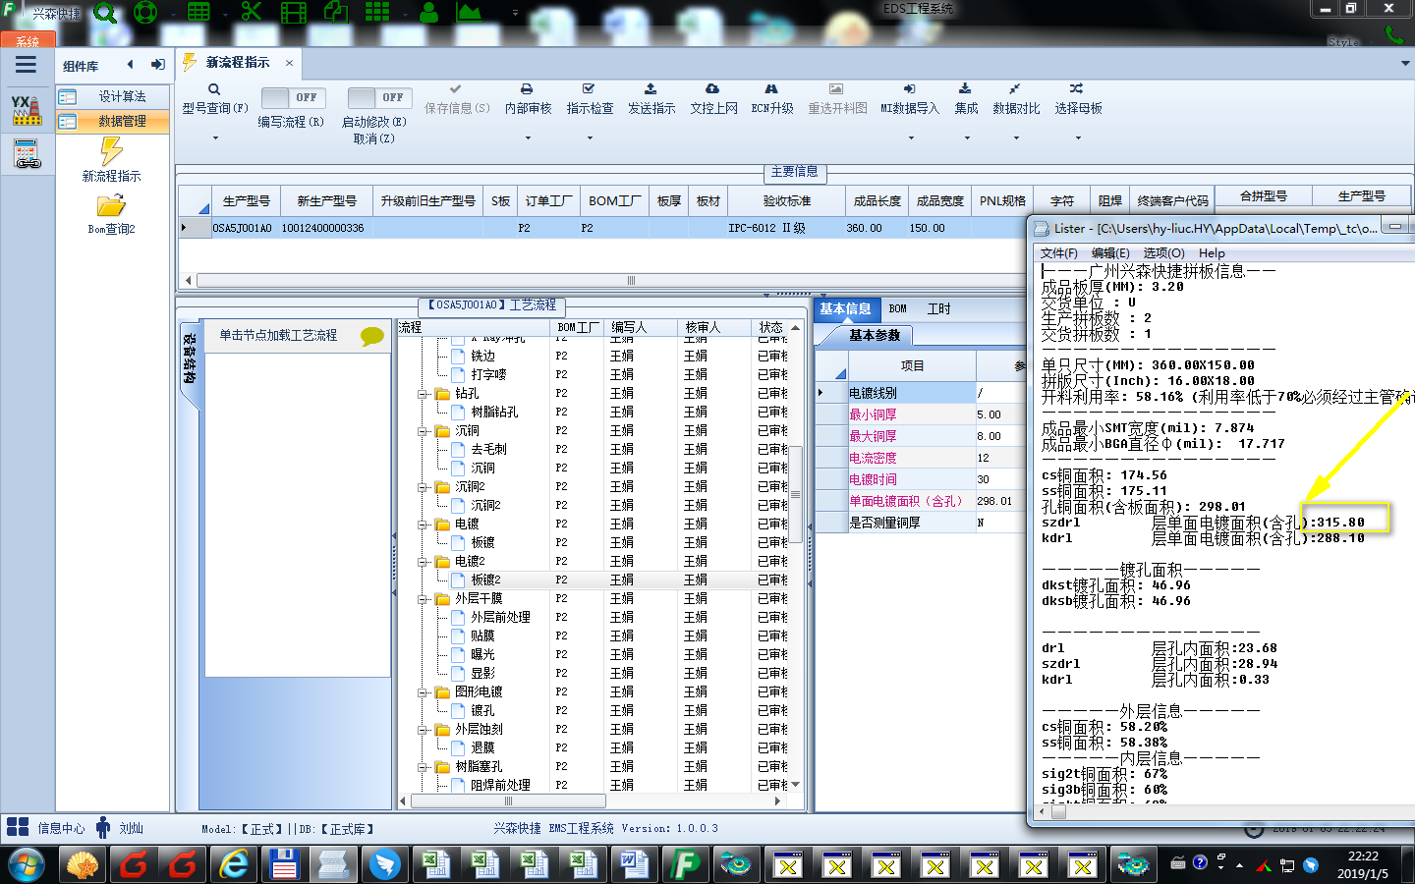The image size is (1415, 884).
Task: Open dropdown arrow under MI数据导入
Action: click(x=910, y=138)
